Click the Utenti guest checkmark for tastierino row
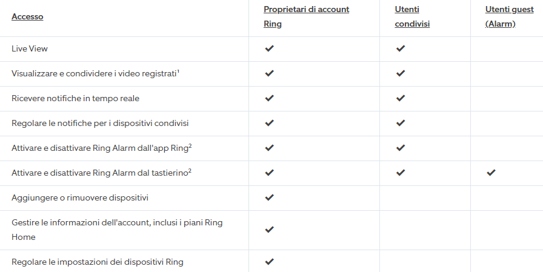Image resolution: width=543 pixels, height=272 pixels. point(491,172)
